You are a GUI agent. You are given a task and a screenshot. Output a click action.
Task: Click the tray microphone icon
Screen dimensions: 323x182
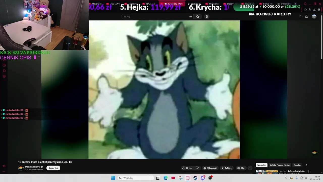[297, 178]
